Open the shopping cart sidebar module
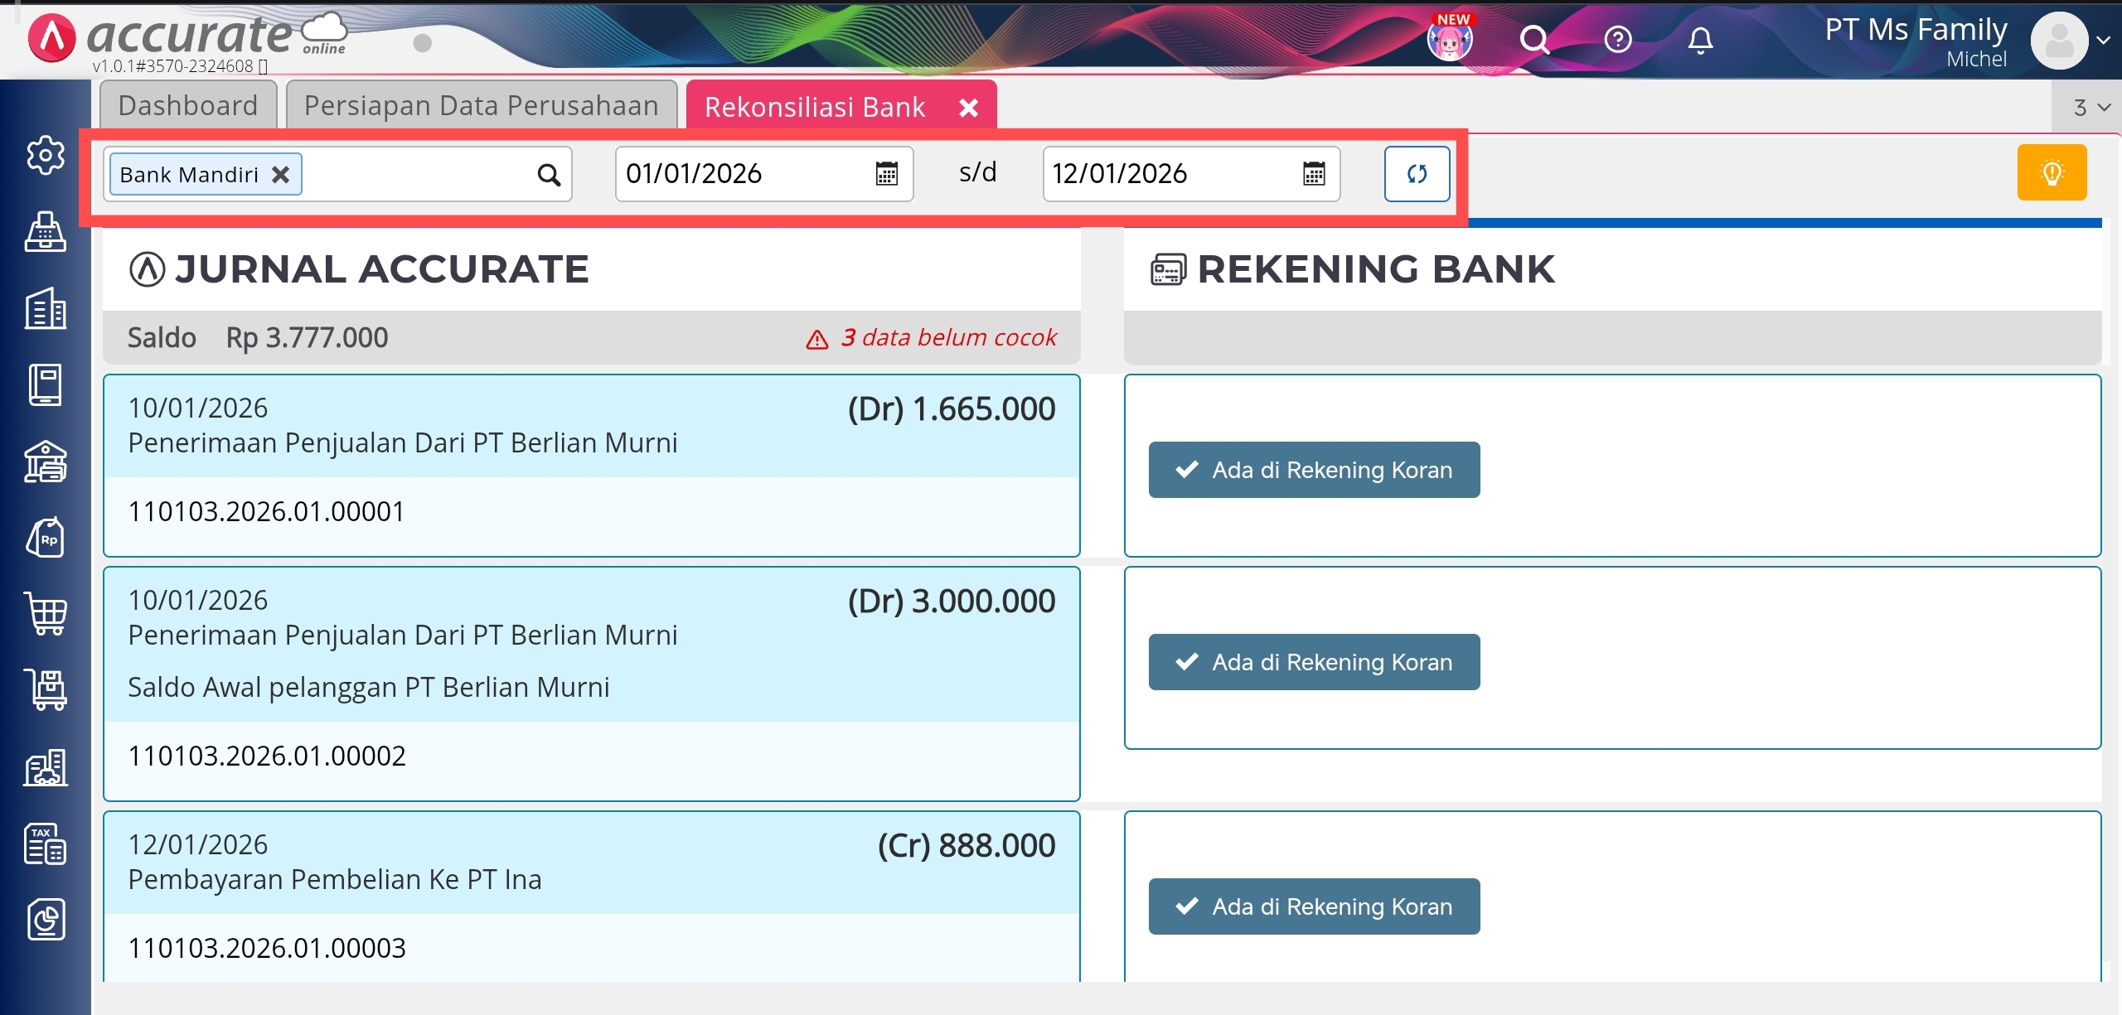Screen dimensions: 2122x1015 pos(46,614)
